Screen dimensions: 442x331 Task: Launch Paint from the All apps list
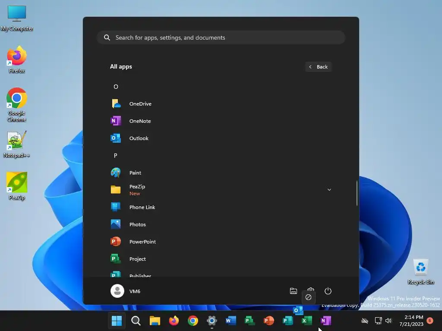tap(221, 173)
